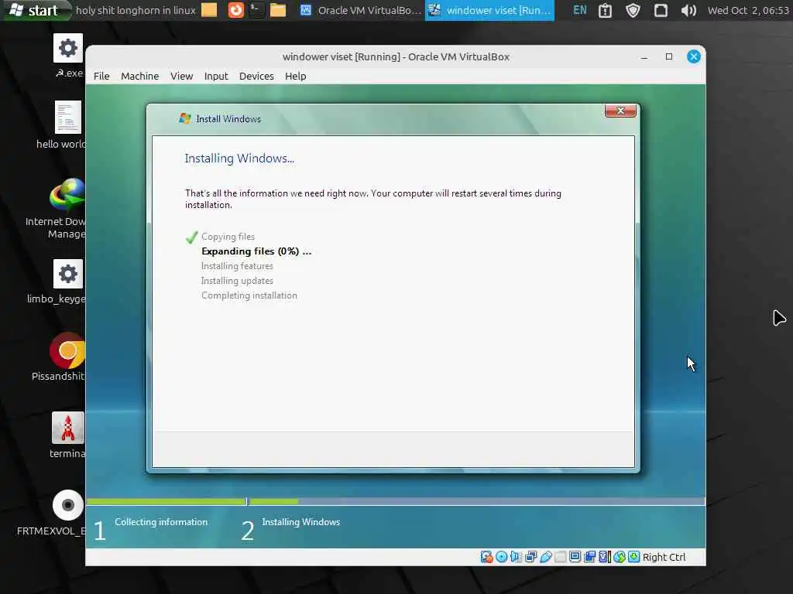Open the terminal launcher in top panel

257,10
